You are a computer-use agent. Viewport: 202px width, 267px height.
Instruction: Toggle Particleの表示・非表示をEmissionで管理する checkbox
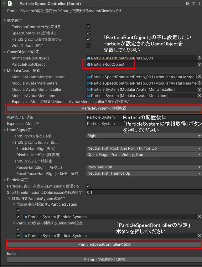coord(88,186)
